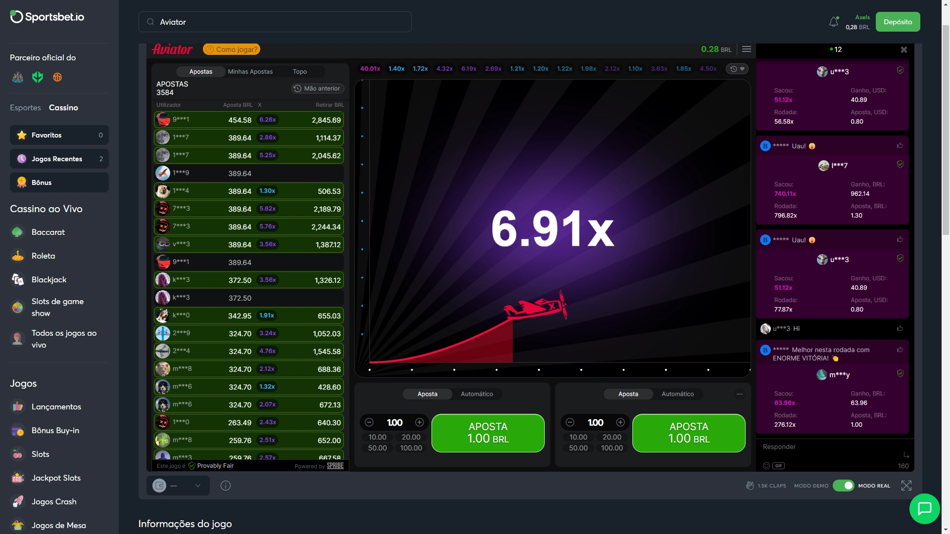Show Mão anterior bets
950x534 pixels.
317,88
